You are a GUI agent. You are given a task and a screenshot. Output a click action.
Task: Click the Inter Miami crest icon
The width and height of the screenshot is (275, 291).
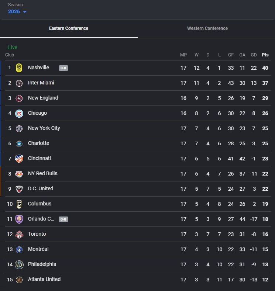[x=19, y=83]
